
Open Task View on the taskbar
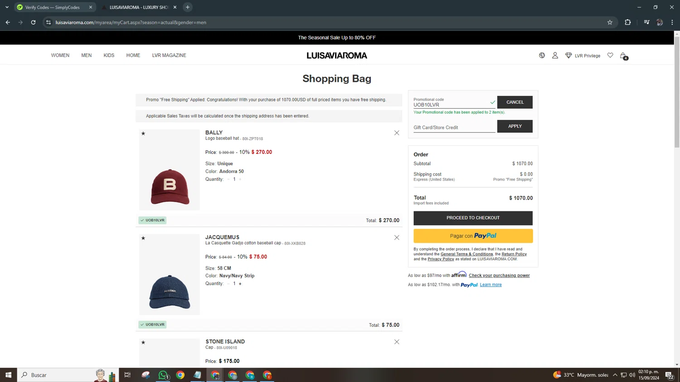[127, 375]
